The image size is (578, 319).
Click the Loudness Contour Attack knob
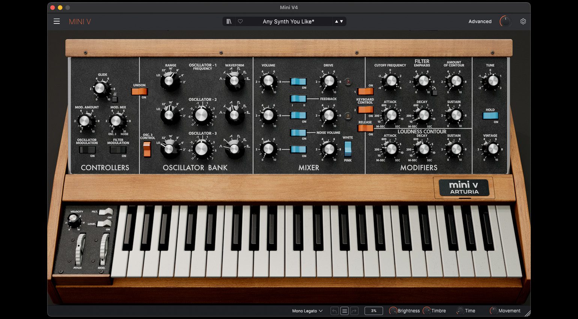coord(391,149)
